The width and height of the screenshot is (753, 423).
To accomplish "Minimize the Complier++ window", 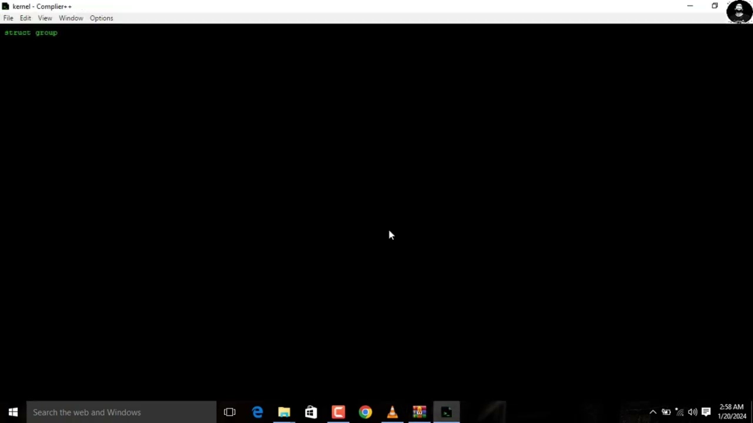I will pyautogui.click(x=690, y=6).
